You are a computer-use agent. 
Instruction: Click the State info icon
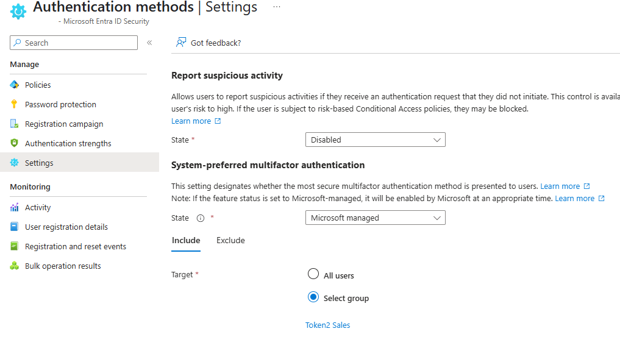click(201, 218)
